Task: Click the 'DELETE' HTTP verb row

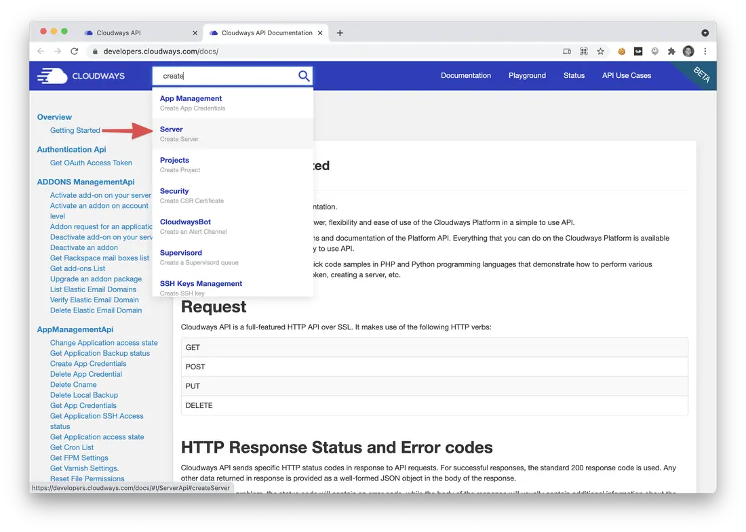Action: [x=434, y=405]
